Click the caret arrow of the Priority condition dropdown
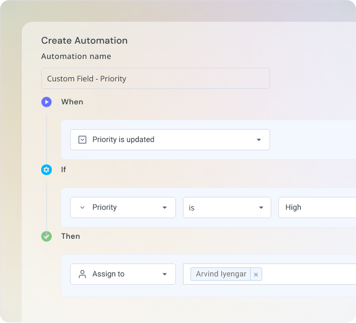The image size is (356, 323). click(x=165, y=207)
